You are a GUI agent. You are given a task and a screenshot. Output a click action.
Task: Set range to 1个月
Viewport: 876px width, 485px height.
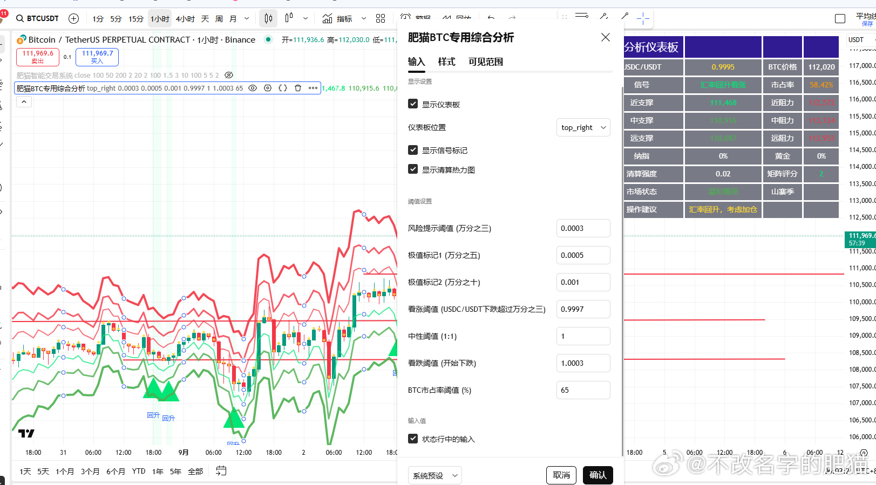(65, 472)
